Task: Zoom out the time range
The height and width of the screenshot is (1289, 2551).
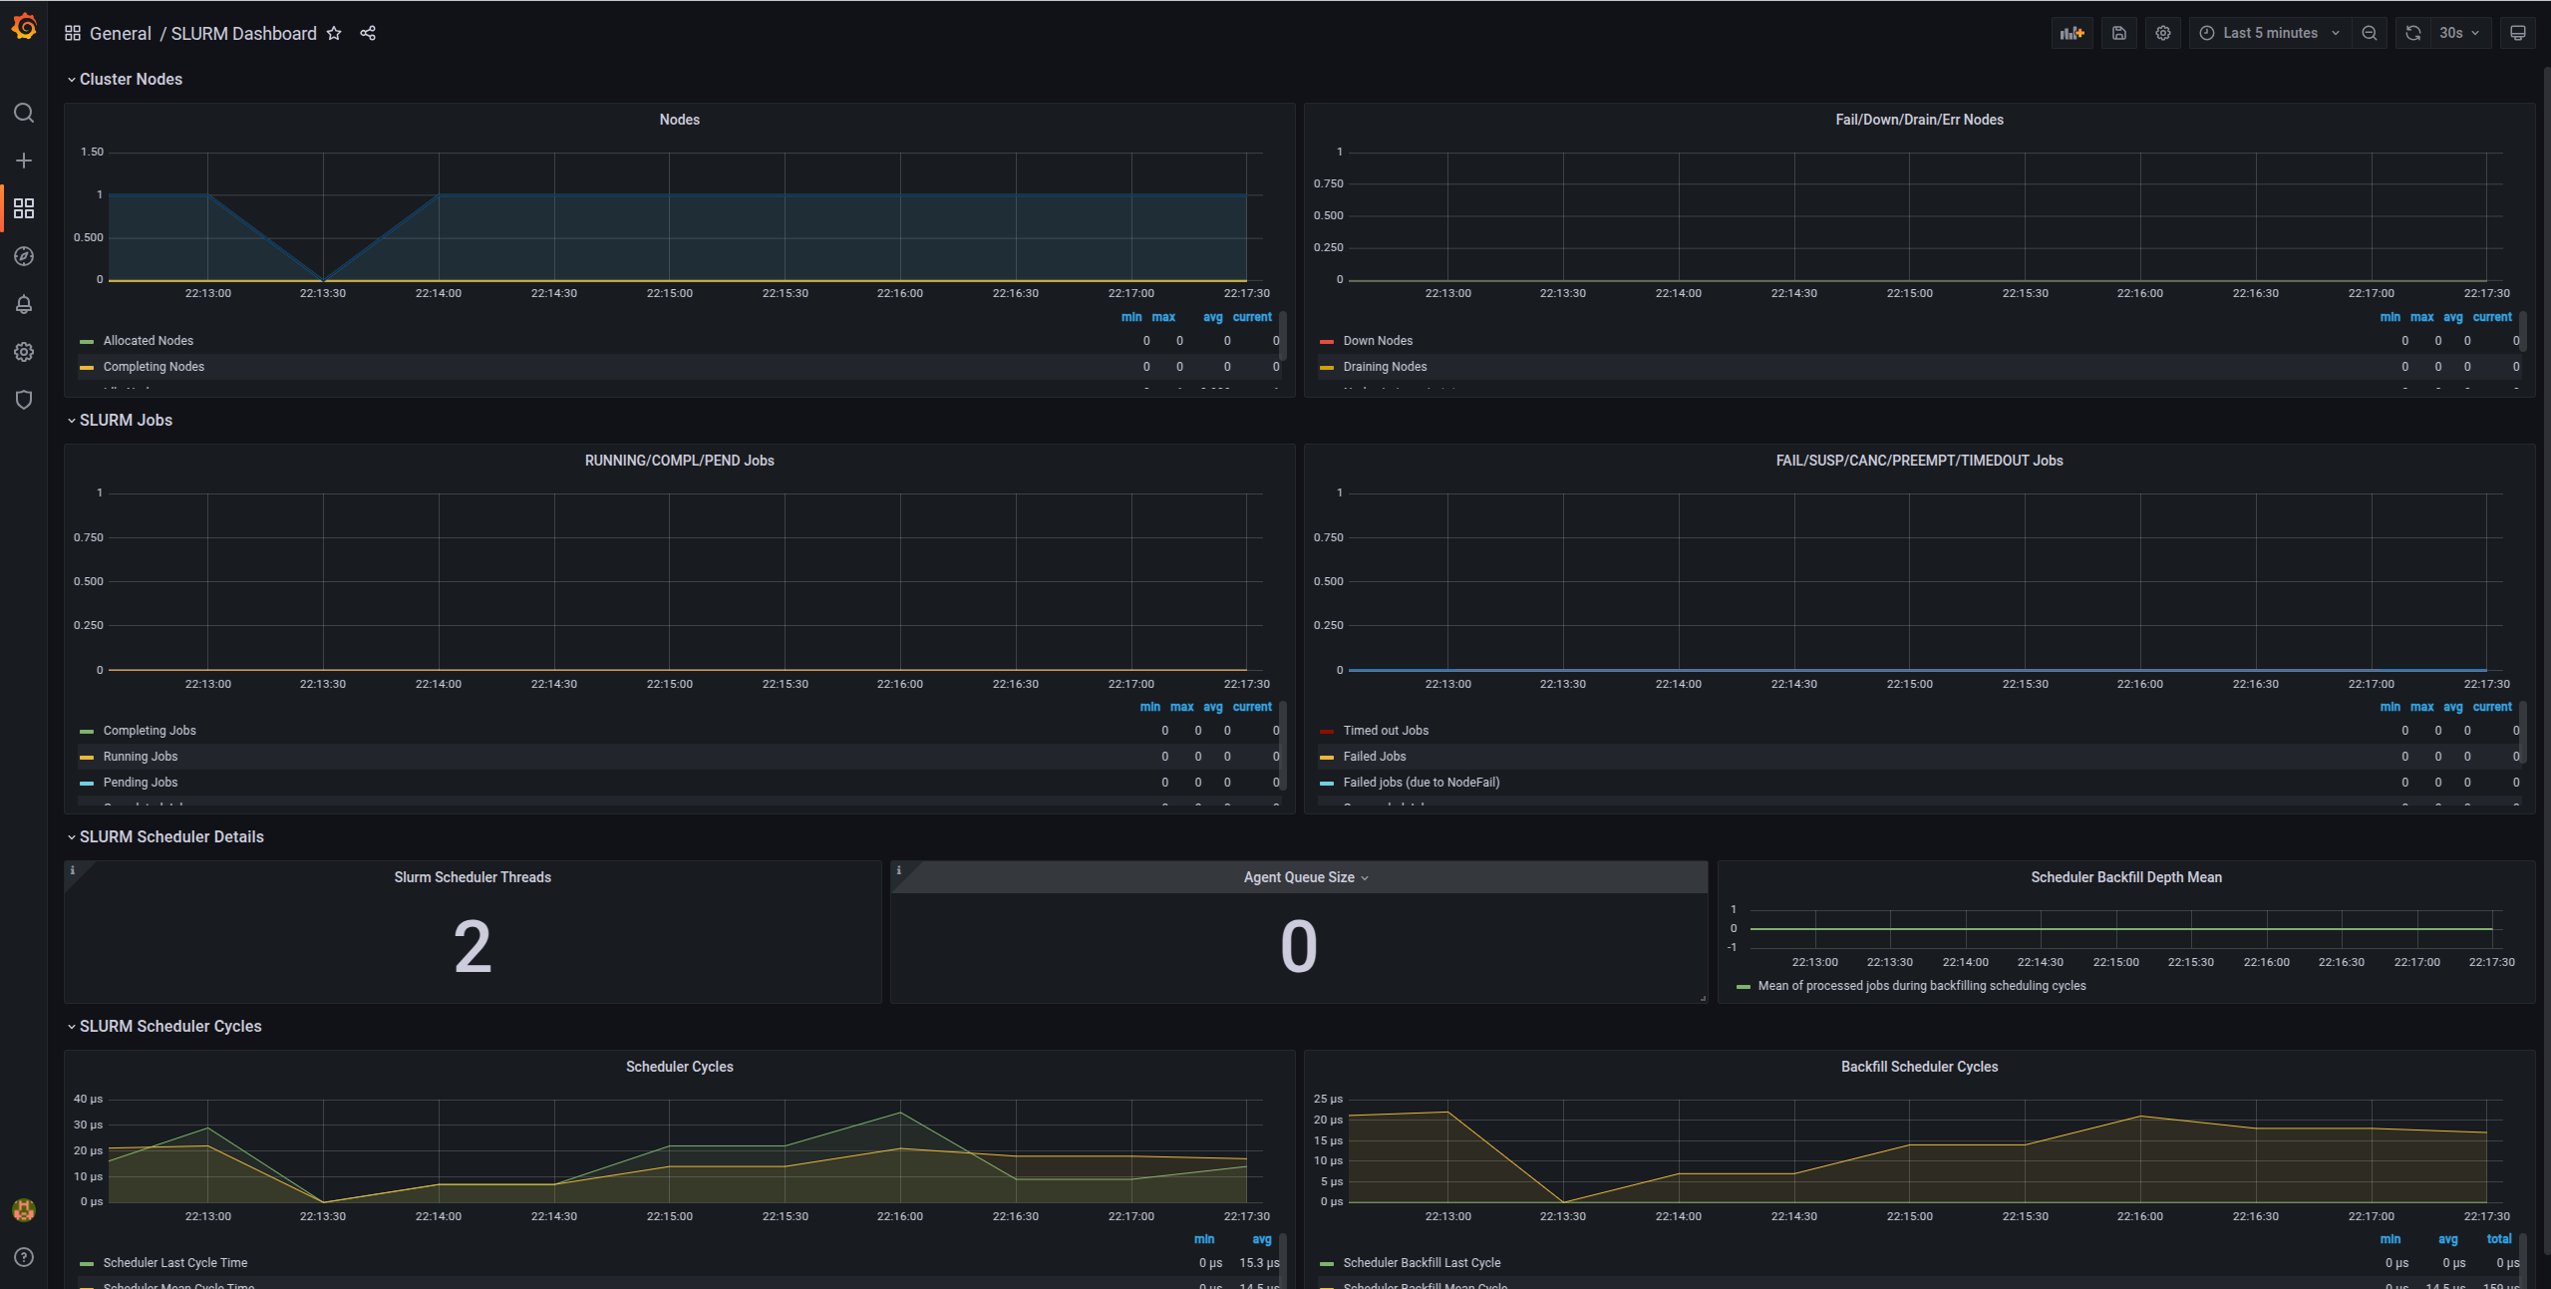Action: (x=2370, y=33)
